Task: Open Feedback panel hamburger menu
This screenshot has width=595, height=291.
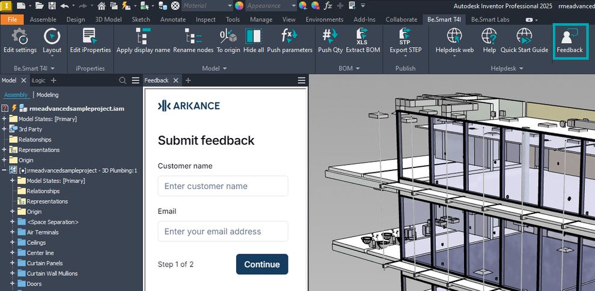Action: coord(302,80)
